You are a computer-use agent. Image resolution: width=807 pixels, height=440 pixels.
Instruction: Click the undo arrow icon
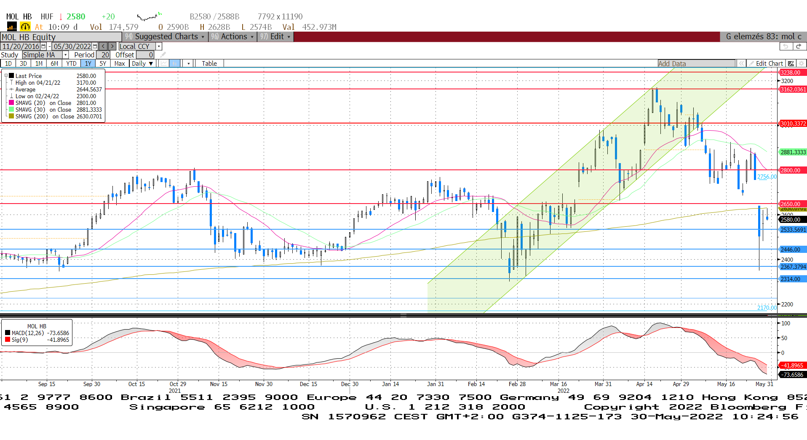[786, 46]
